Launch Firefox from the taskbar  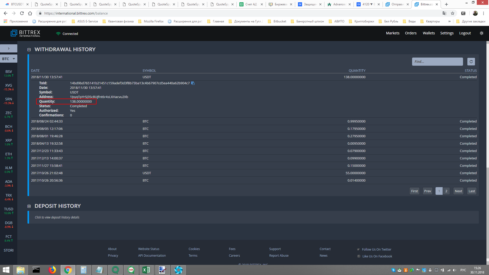[52, 270]
